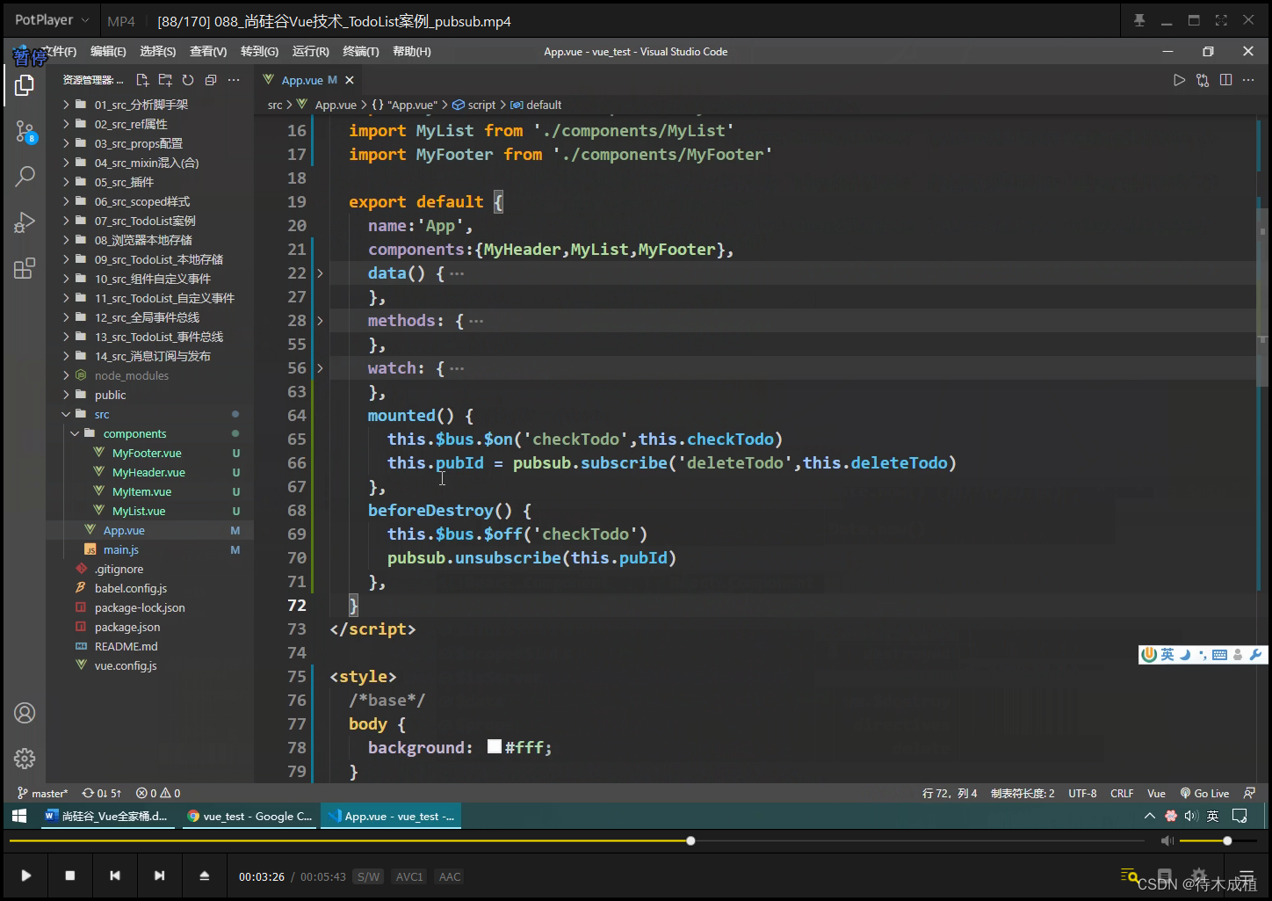The image size is (1272, 901).
Task: Run the code with play icon
Action: pos(1180,80)
